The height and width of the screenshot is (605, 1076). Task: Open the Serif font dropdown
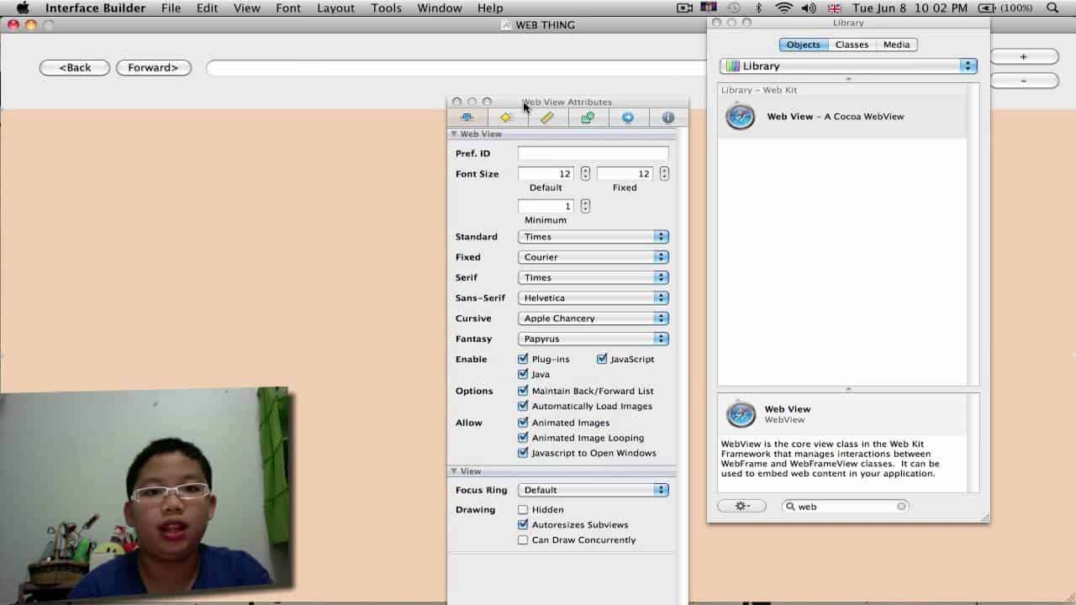(593, 277)
